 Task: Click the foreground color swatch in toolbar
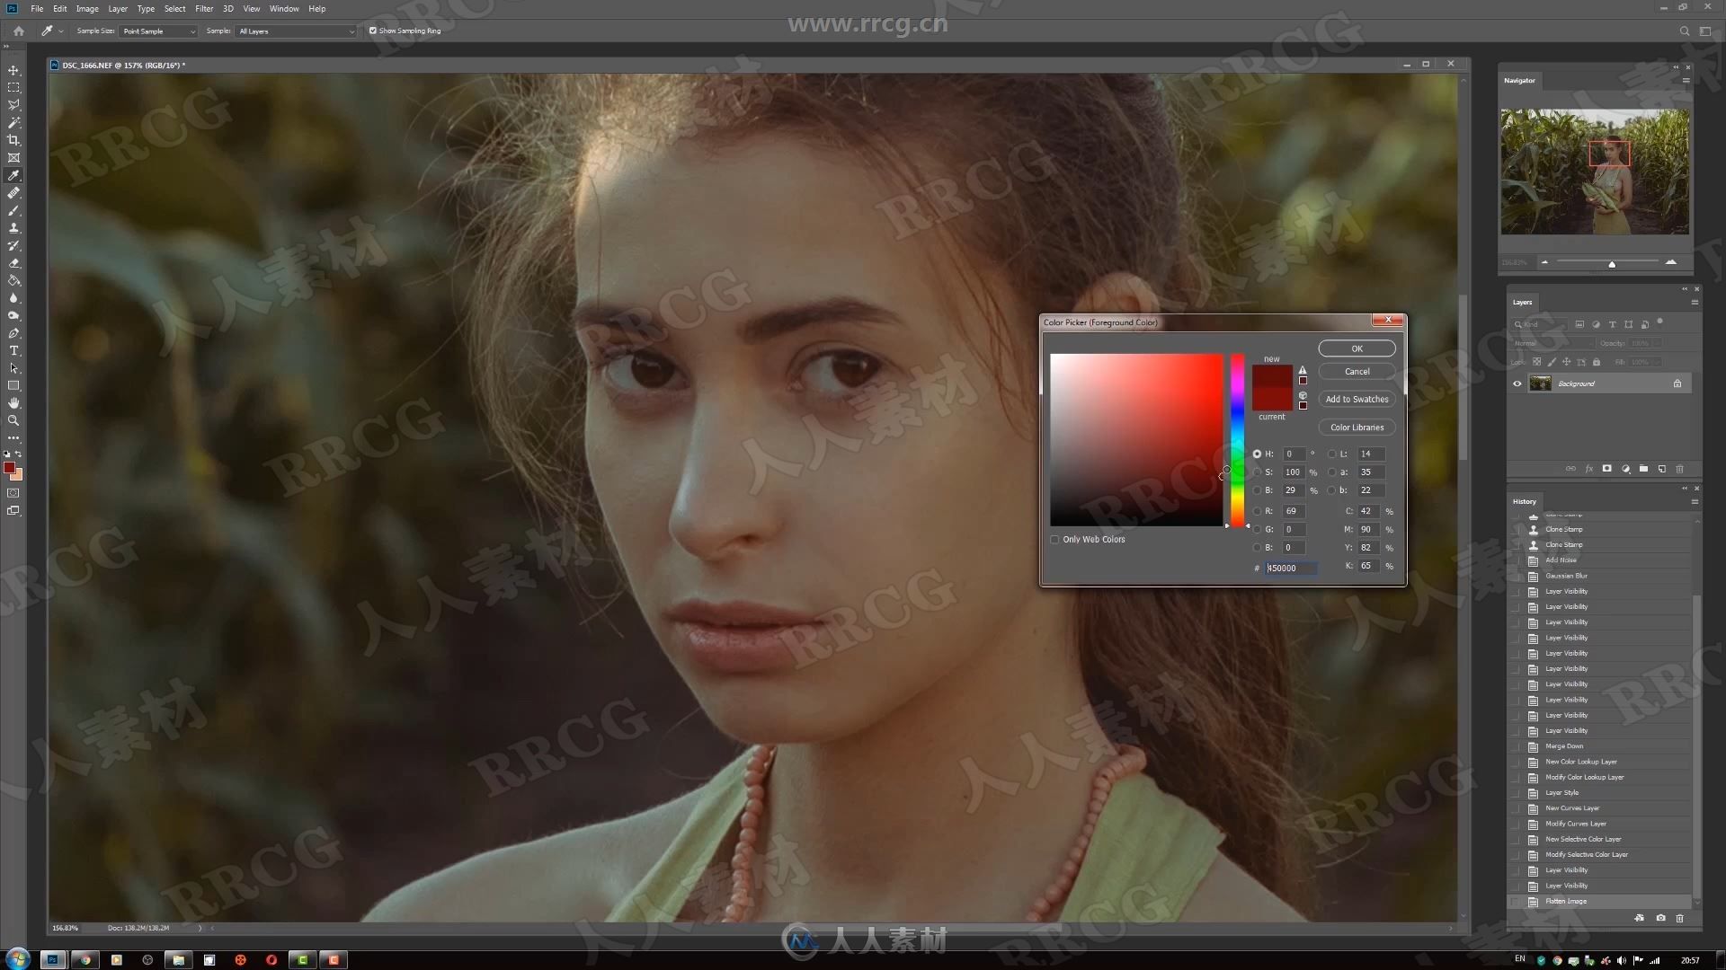tap(9, 468)
